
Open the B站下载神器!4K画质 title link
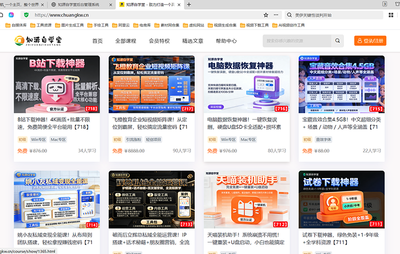(x=54, y=123)
